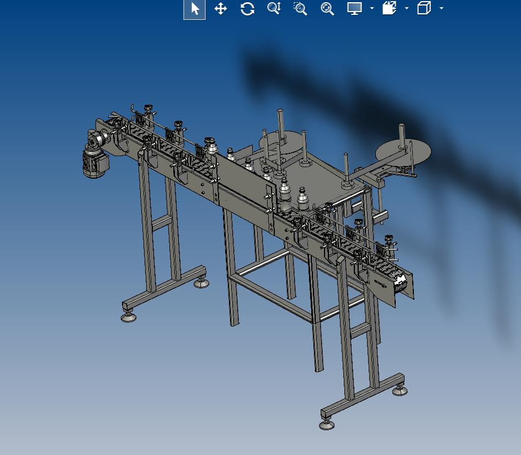The image size is (521, 455).
Task: Click the section view icon
Action: tap(390, 8)
